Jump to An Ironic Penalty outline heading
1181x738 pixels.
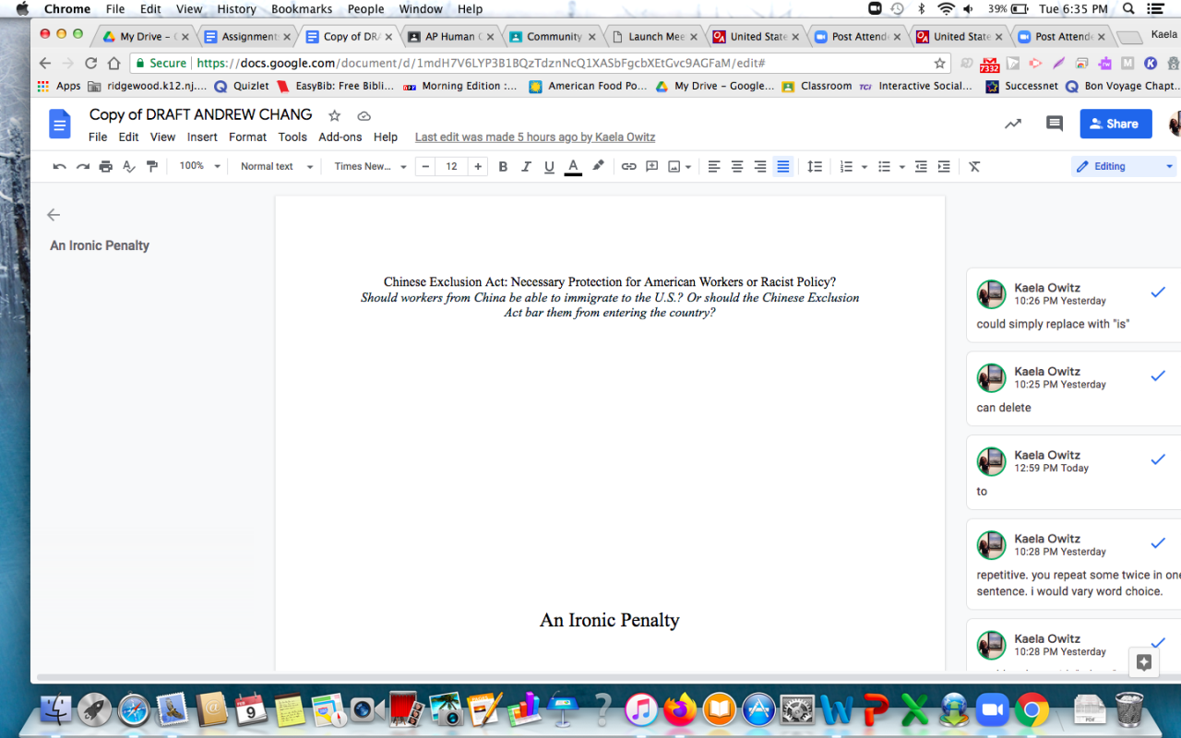[x=100, y=245]
